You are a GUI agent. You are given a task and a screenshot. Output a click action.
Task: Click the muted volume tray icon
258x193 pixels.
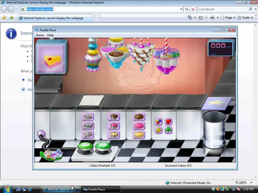click(238, 189)
